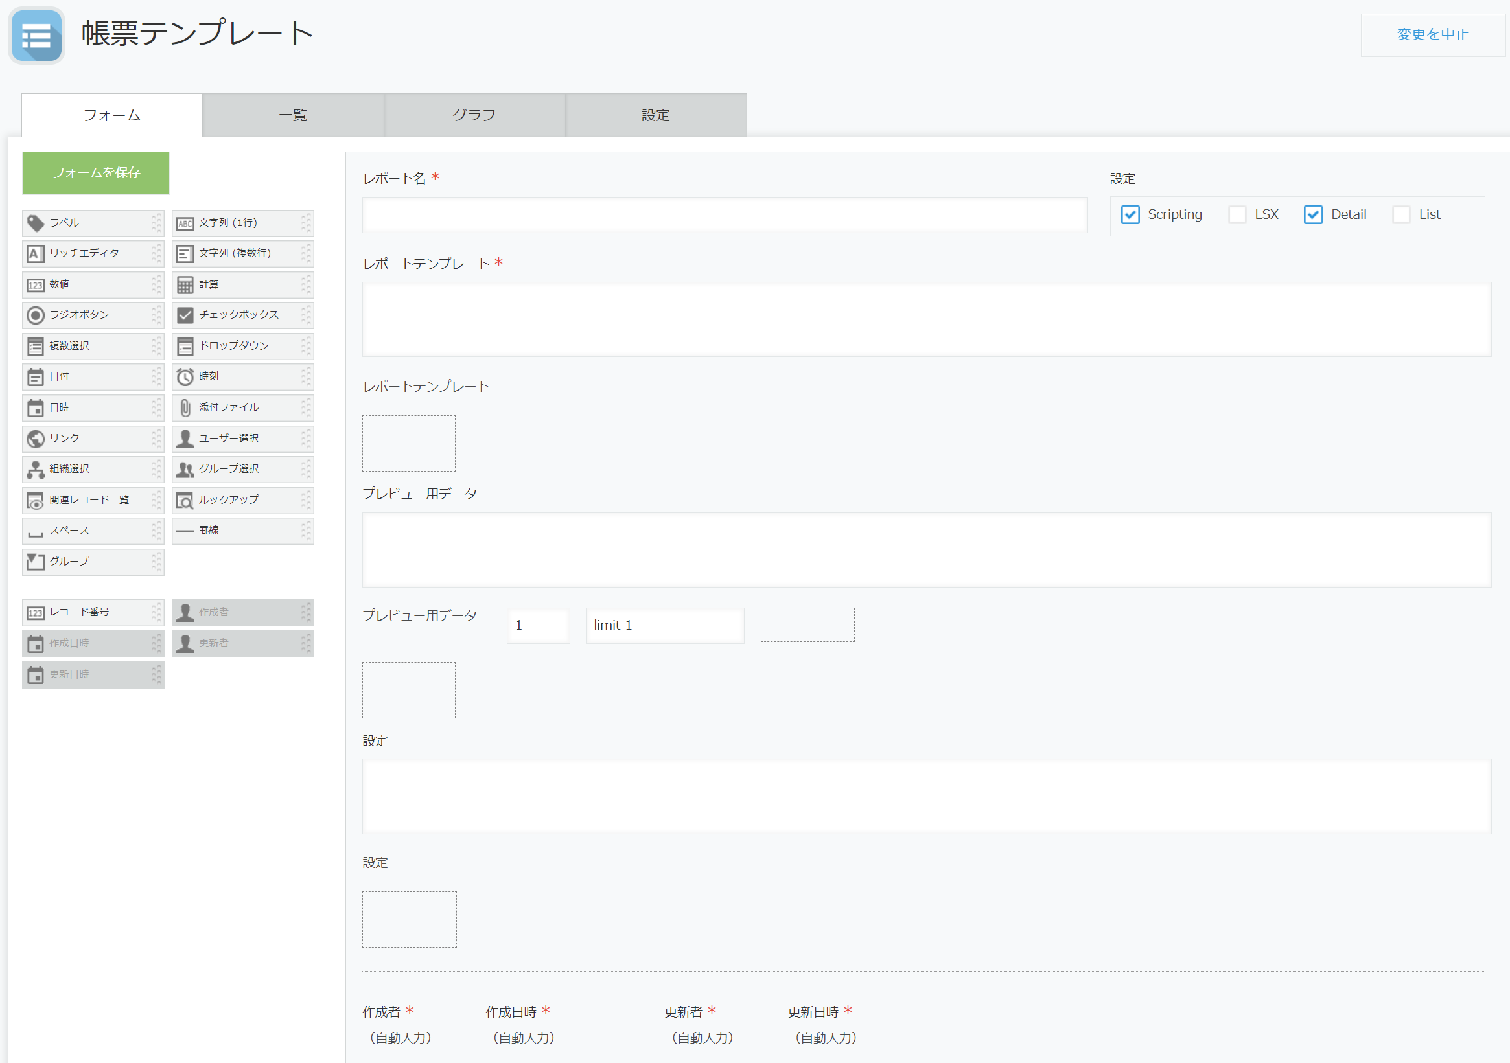
Task: Enable the LSX checkbox
Action: (x=1237, y=215)
